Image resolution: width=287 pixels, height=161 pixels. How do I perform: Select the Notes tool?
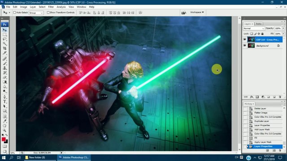[4, 116]
